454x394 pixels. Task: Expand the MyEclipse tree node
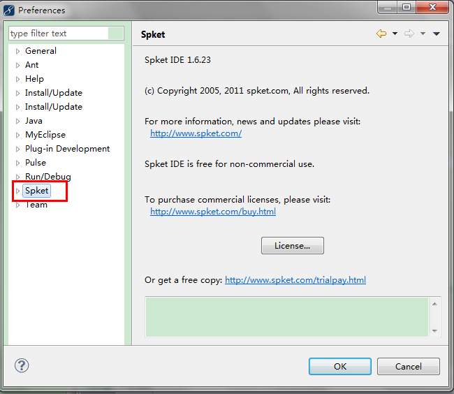17,135
